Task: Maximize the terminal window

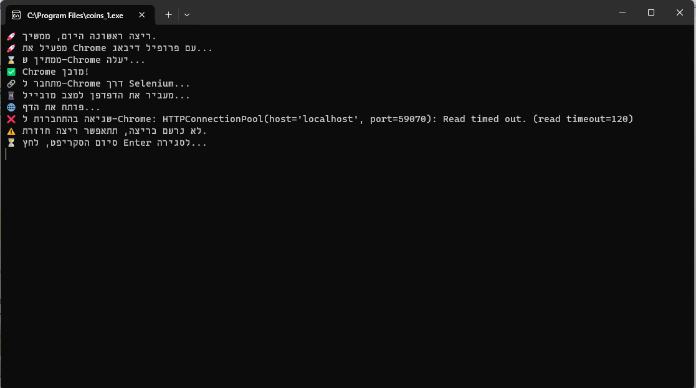Action: (x=651, y=12)
